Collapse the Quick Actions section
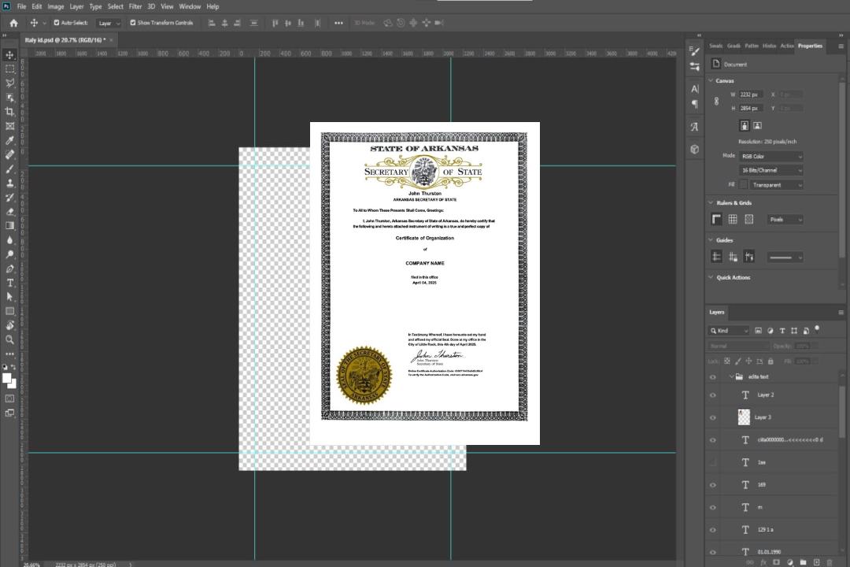Viewport: 850px width, 567px height. [711, 277]
